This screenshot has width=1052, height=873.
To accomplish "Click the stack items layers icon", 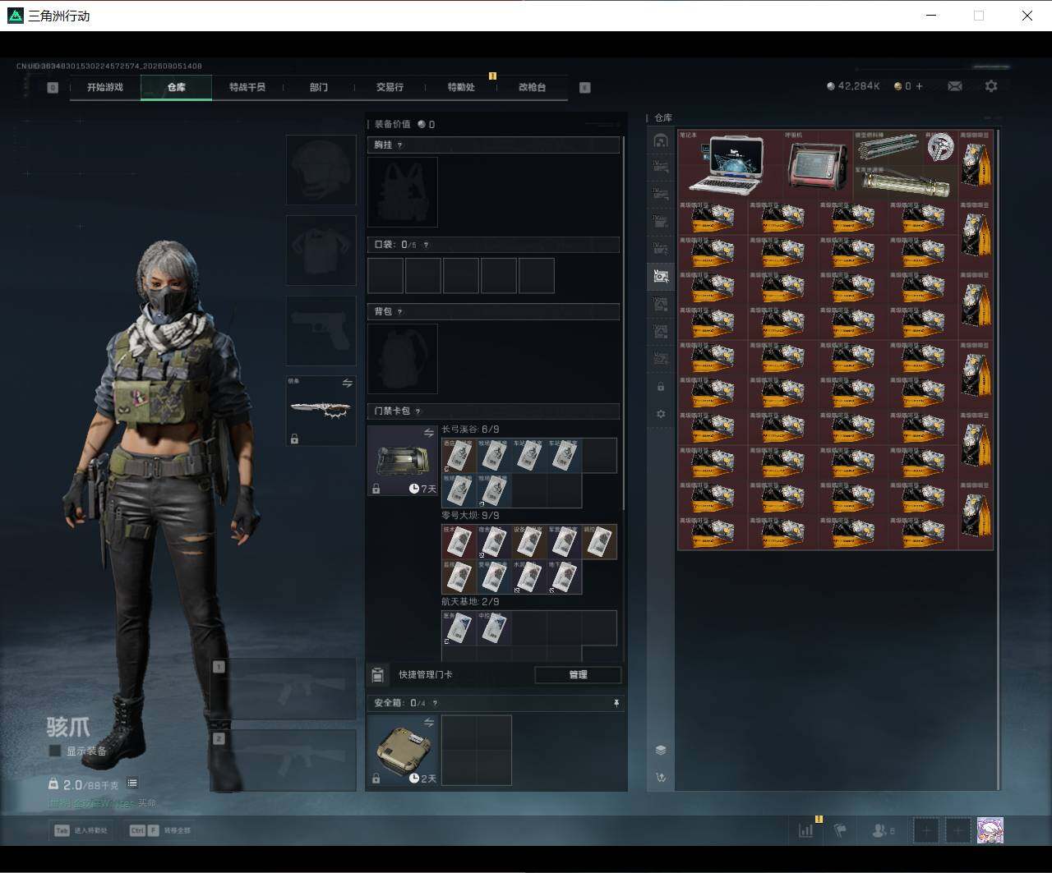I will [661, 750].
